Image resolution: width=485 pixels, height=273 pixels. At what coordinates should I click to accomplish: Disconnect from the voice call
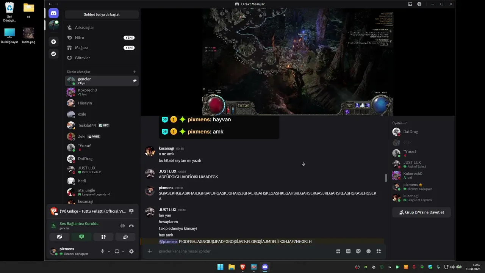[131, 226]
